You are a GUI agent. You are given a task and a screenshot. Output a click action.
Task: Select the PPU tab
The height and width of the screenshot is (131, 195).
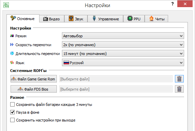[134, 19]
